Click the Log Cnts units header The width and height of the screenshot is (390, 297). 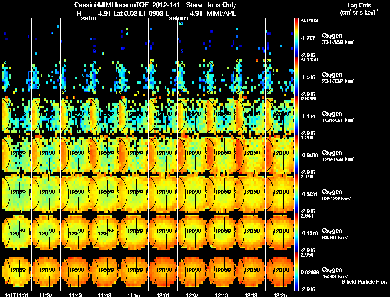[359, 9]
